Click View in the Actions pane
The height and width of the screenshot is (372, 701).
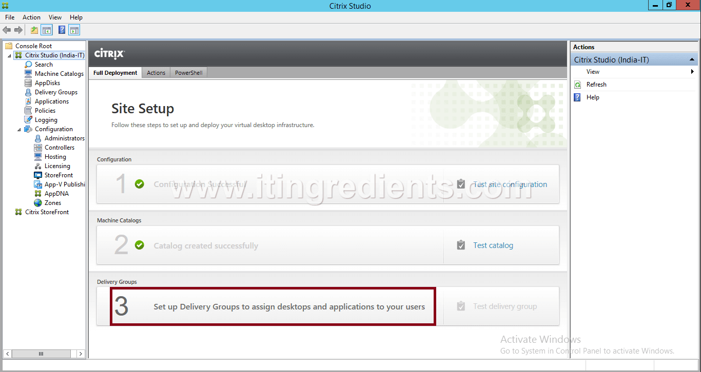[x=593, y=72]
